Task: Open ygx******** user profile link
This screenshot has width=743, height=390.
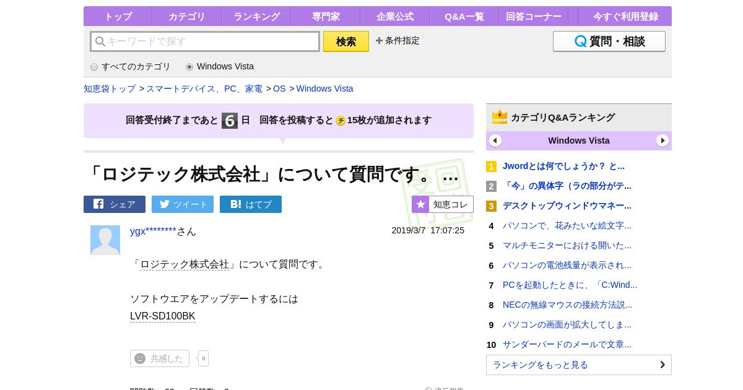Action: tap(153, 231)
